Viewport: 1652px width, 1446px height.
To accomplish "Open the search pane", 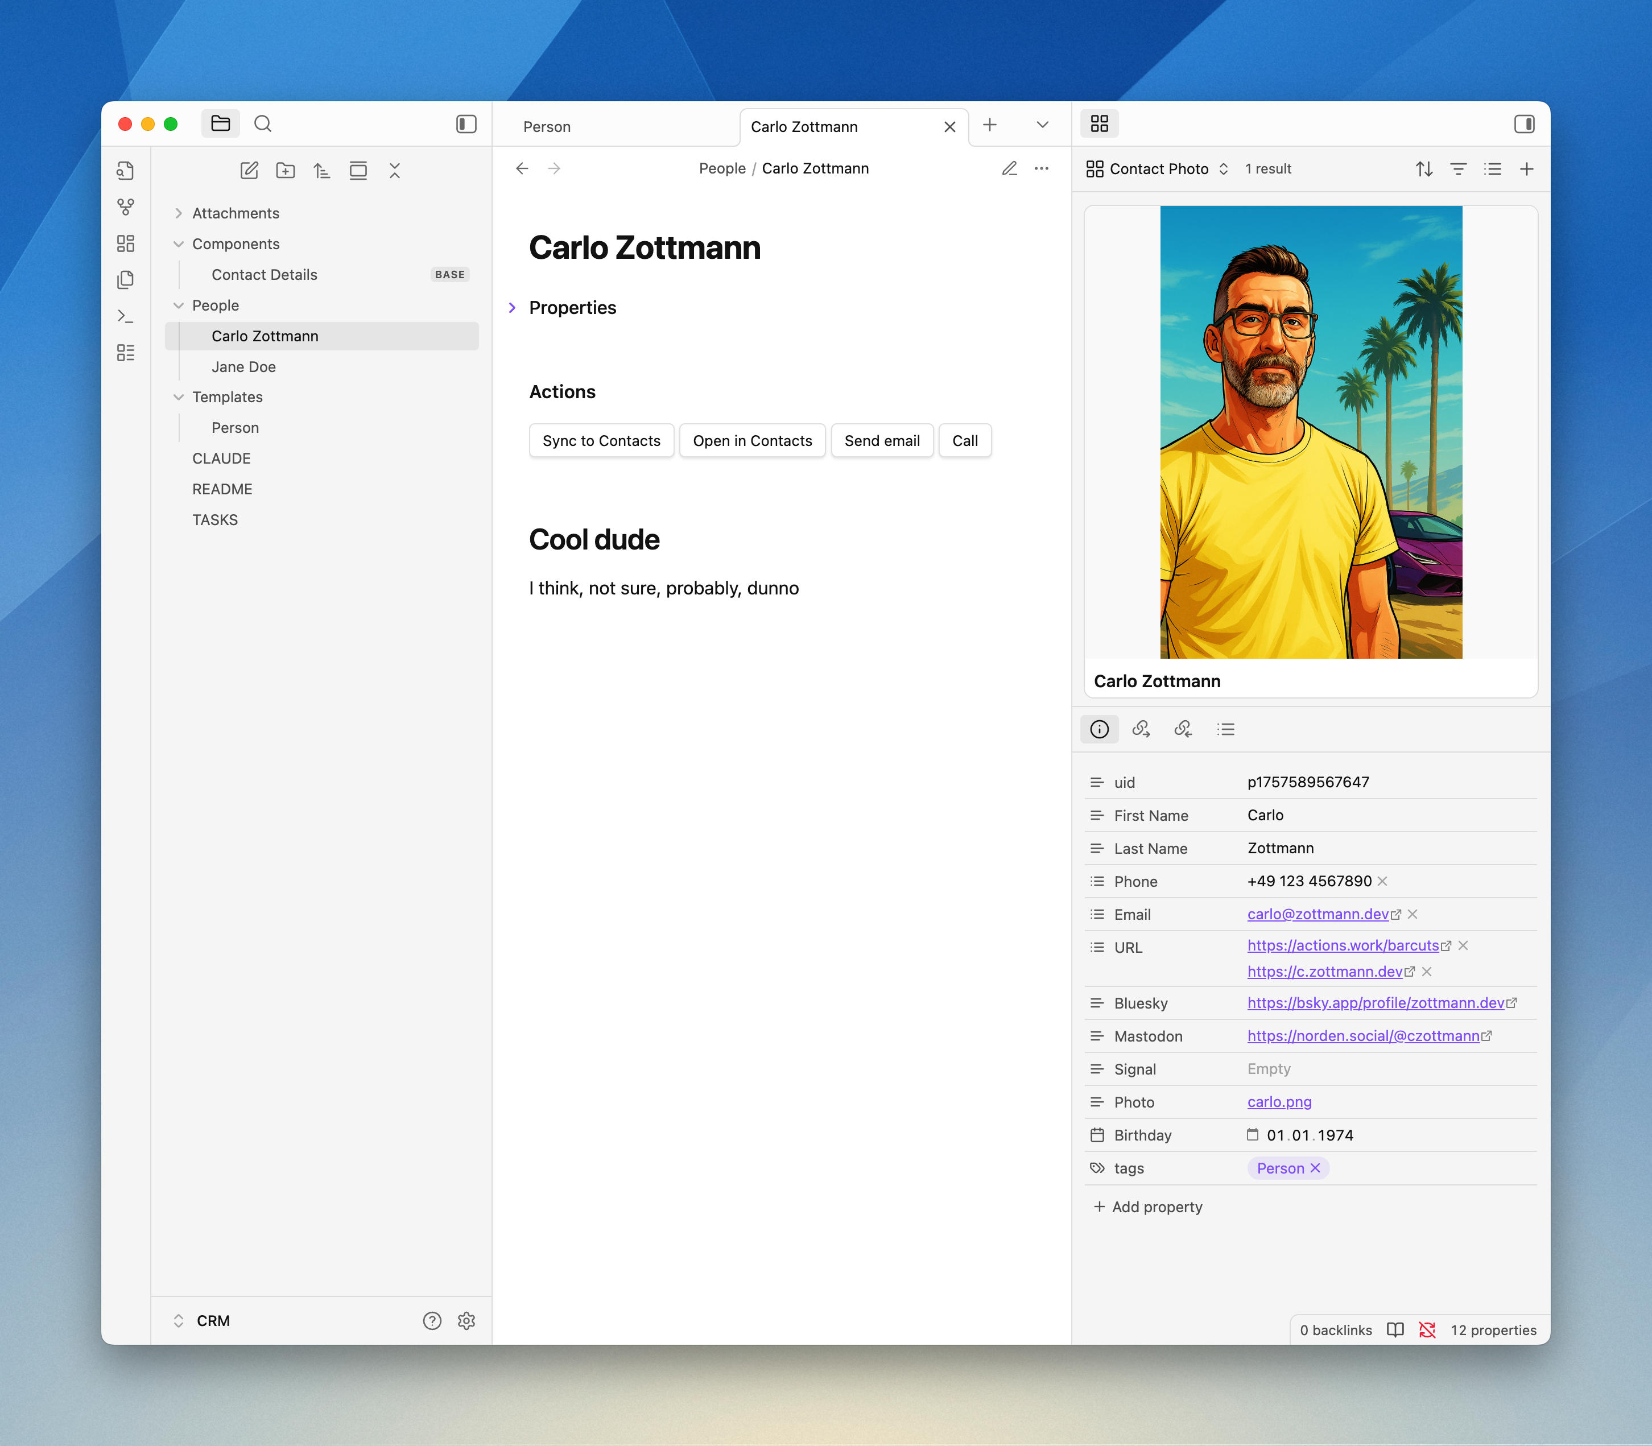I will (x=263, y=123).
